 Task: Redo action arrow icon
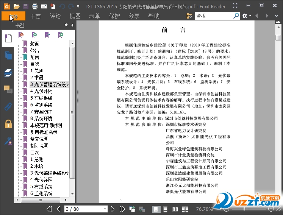(71, 6)
